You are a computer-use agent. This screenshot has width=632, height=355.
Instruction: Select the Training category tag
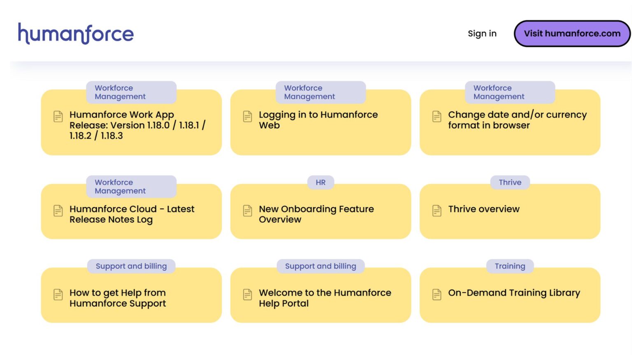pyautogui.click(x=510, y=266)
